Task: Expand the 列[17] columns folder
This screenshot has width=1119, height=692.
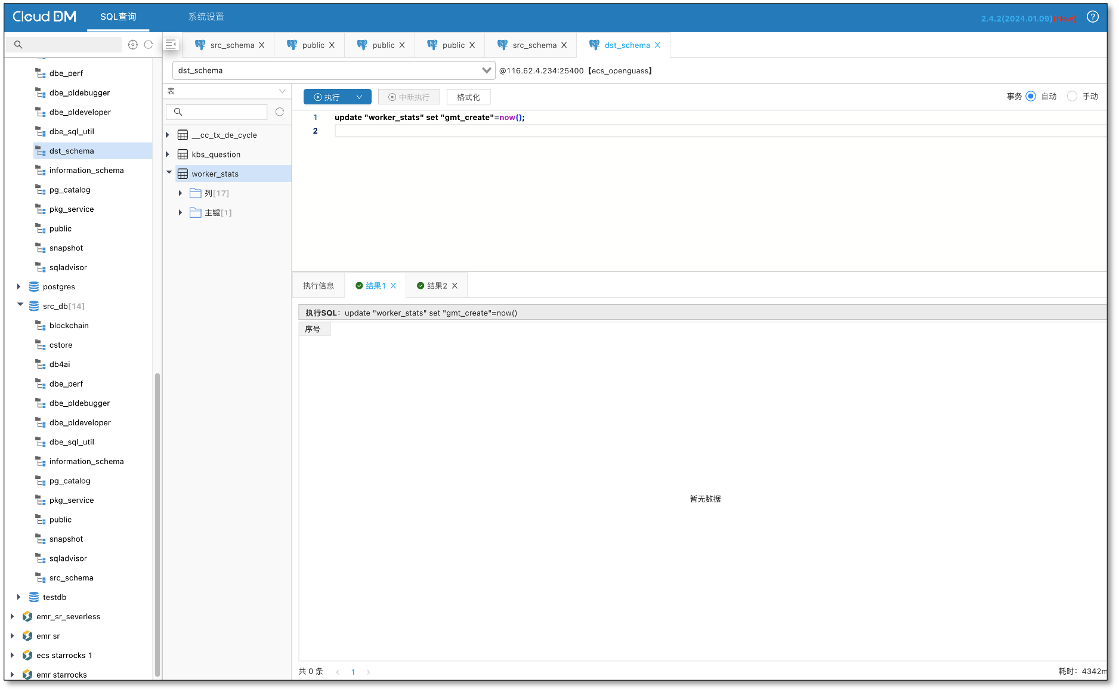Action: coord(180,193)
